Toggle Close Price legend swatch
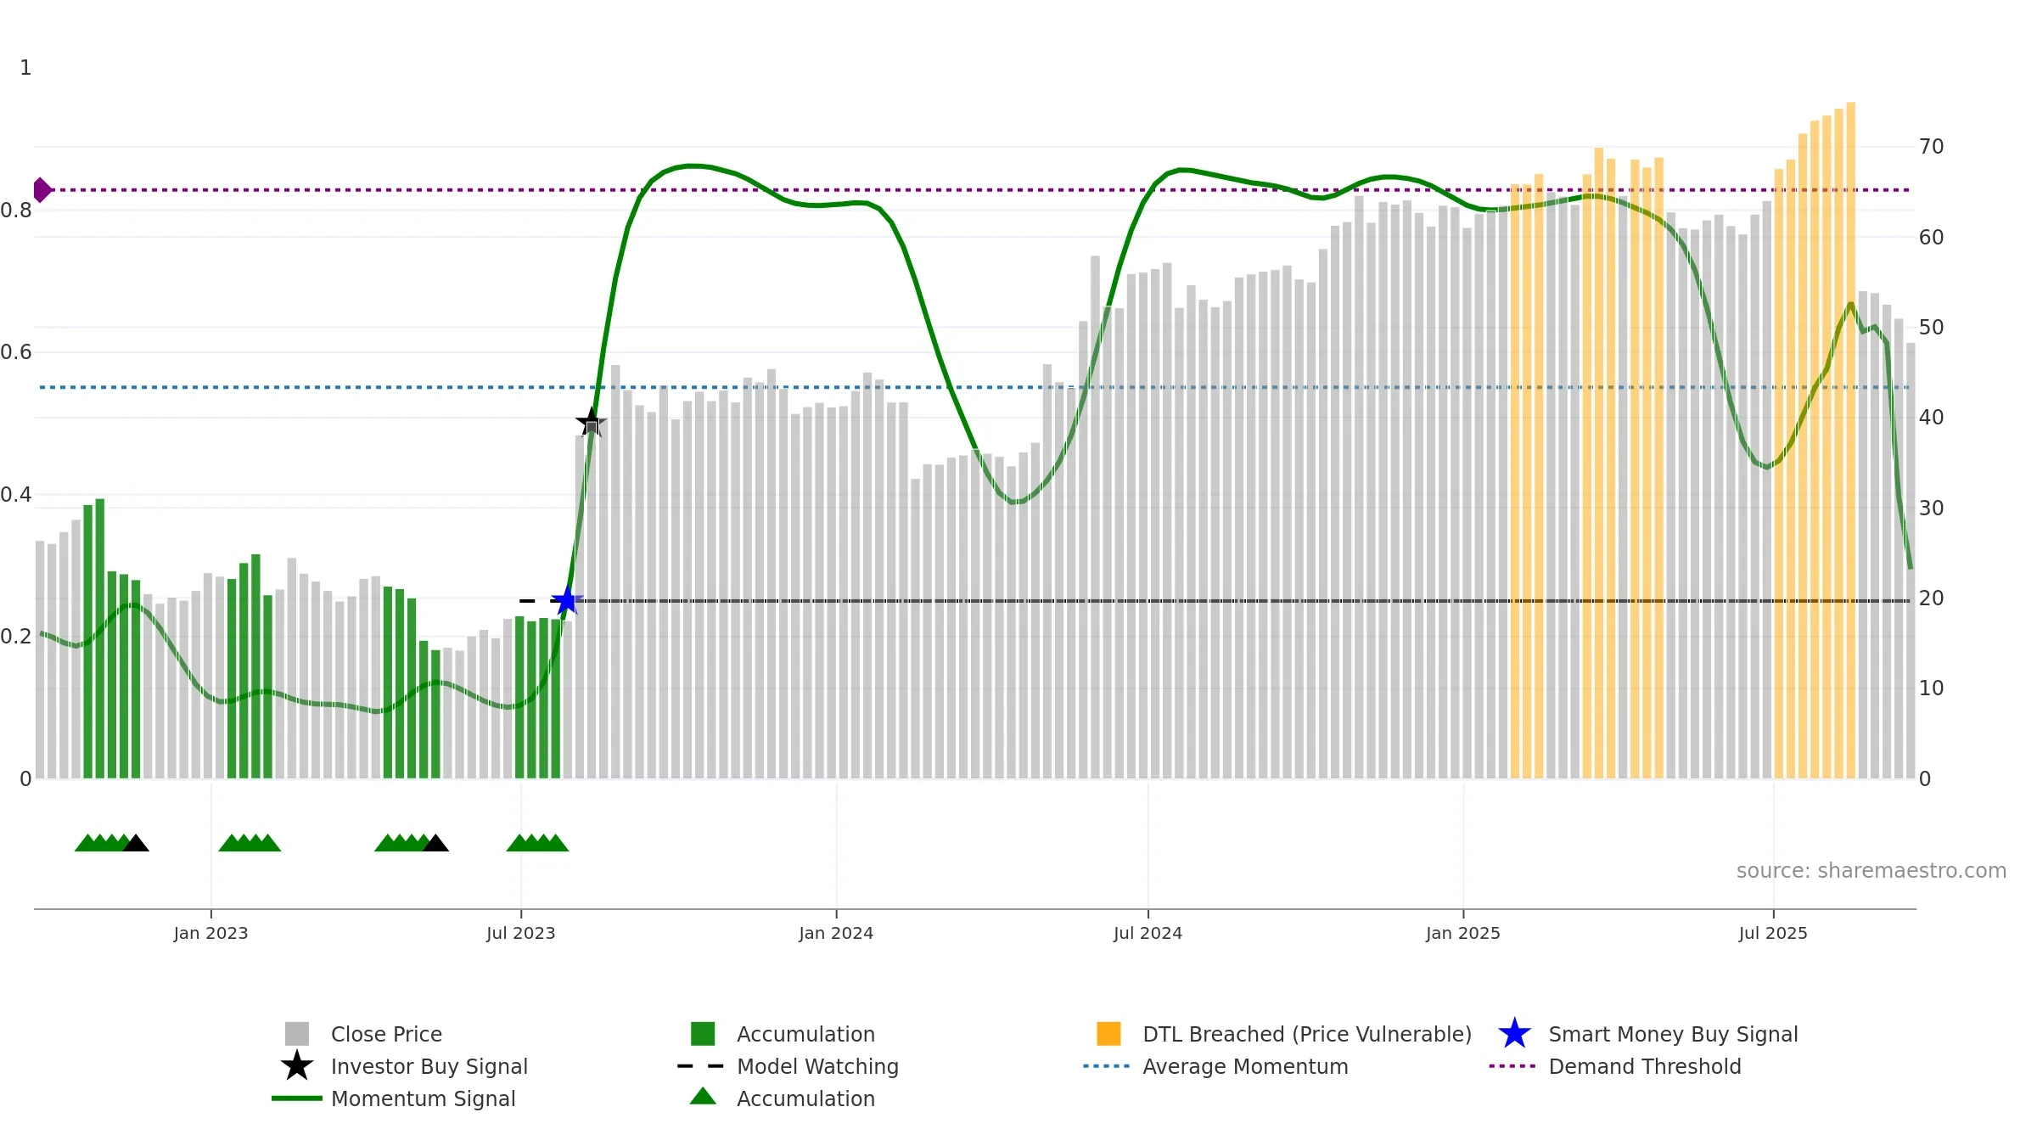 click(297, 1034)
